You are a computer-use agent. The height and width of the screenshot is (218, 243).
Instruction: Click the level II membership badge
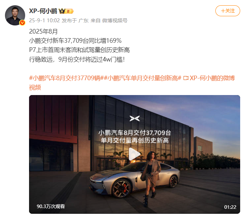click(x=69, y=11)
